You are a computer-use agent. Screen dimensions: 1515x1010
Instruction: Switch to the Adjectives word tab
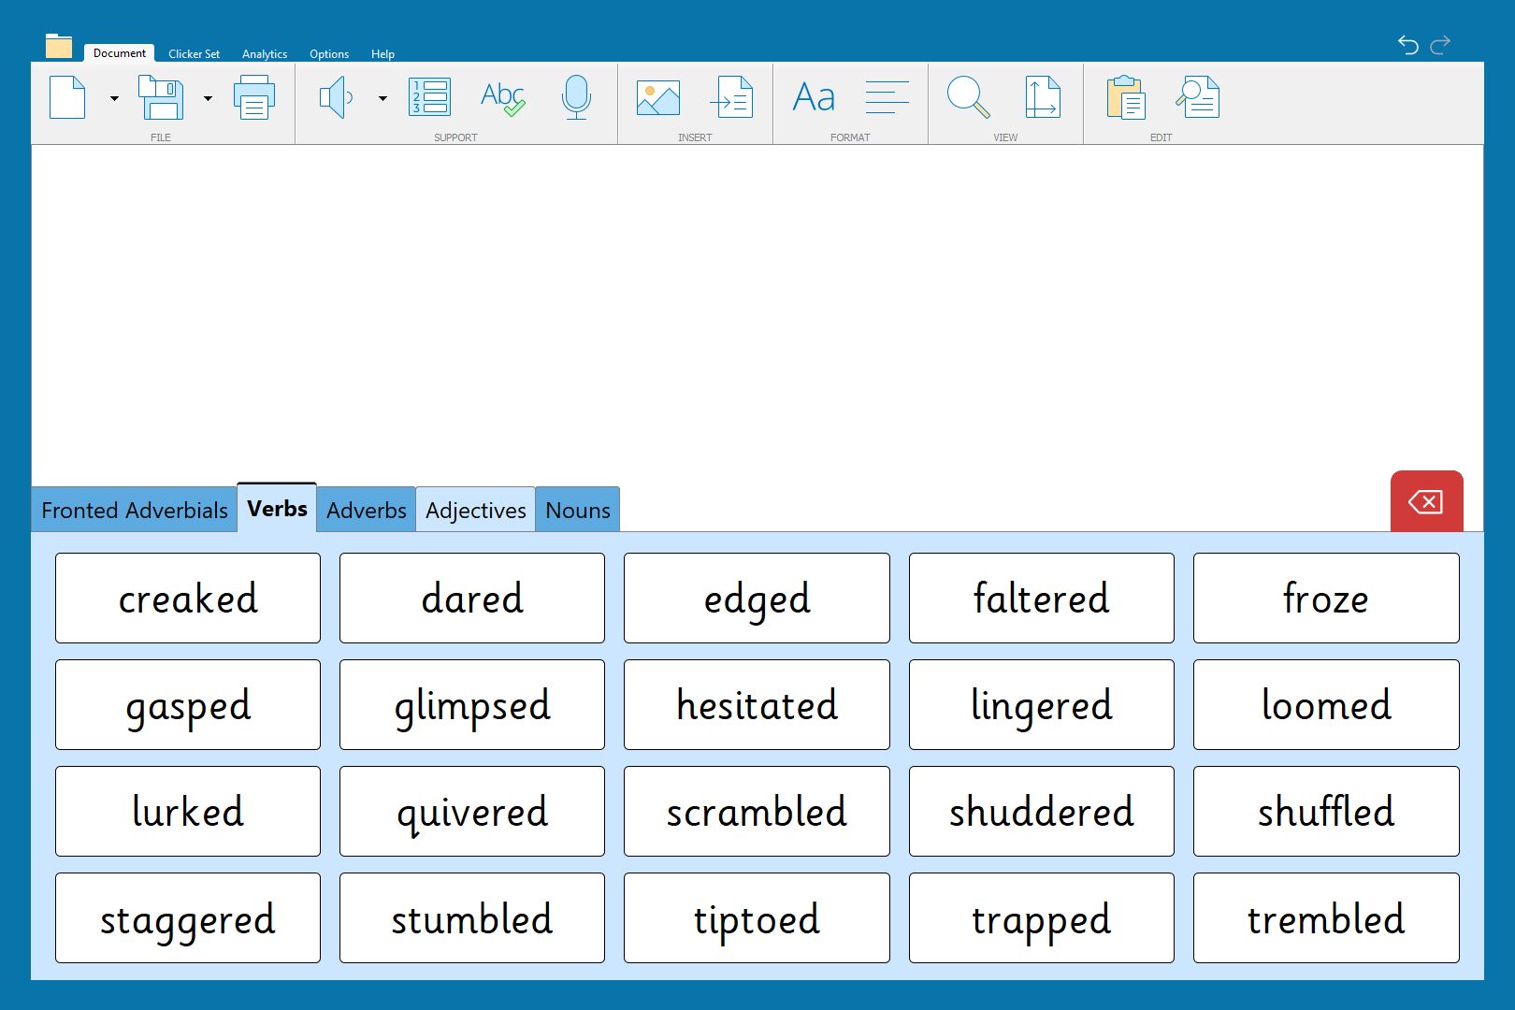tap(475, 510)
